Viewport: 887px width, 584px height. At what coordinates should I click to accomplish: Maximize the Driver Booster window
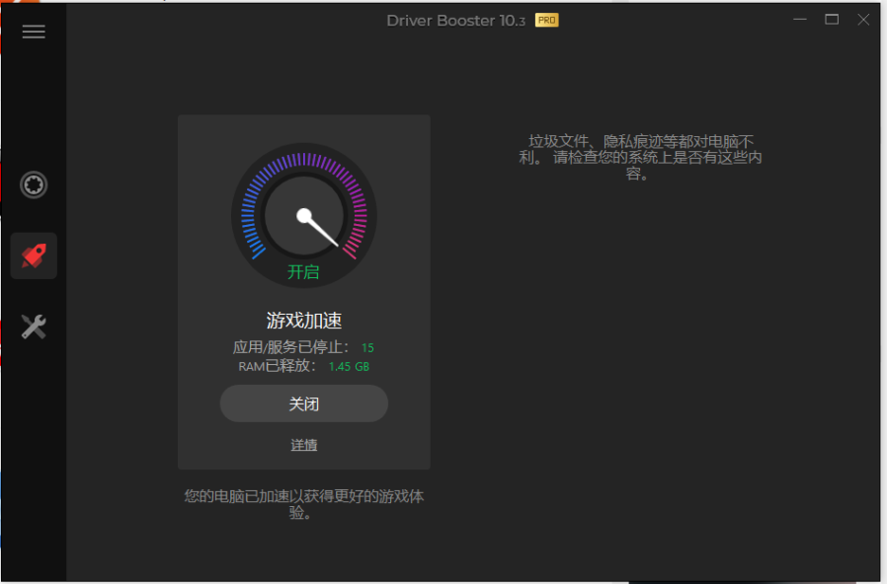[832, 20]
